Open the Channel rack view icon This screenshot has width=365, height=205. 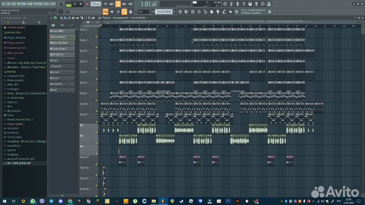(193, 12)
